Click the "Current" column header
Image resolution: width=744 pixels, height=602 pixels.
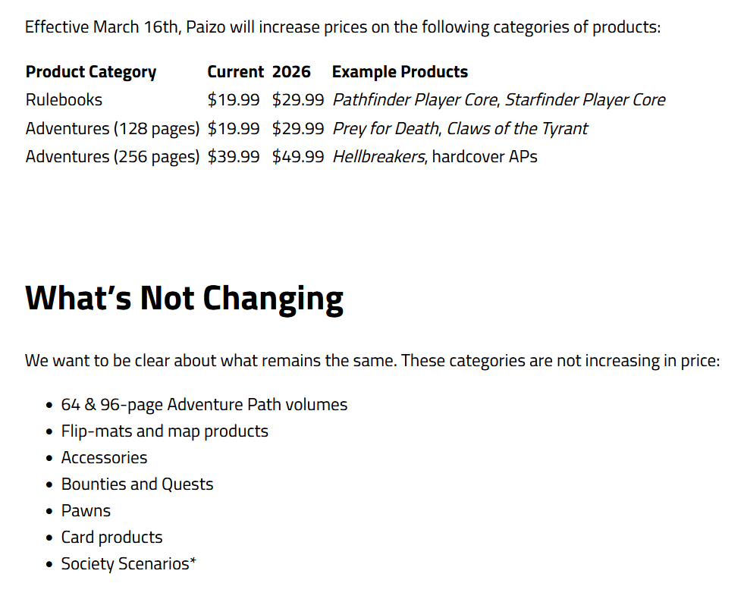pos(235,72)
